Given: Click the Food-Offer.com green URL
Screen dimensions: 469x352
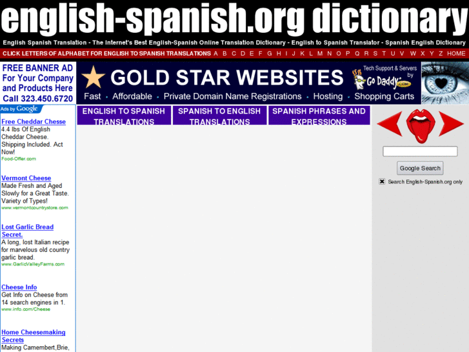Looking at the screenshot, I should coord(19,159).
